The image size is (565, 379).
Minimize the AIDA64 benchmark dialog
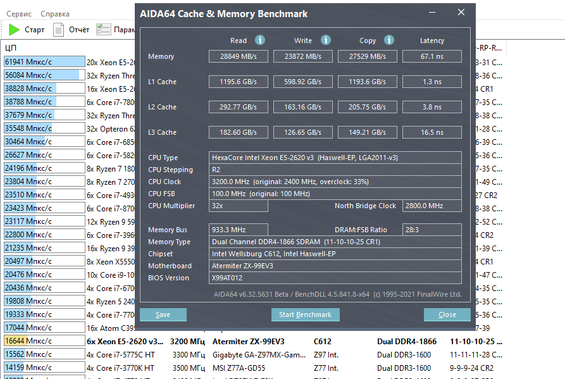click(x=432, y=12)
